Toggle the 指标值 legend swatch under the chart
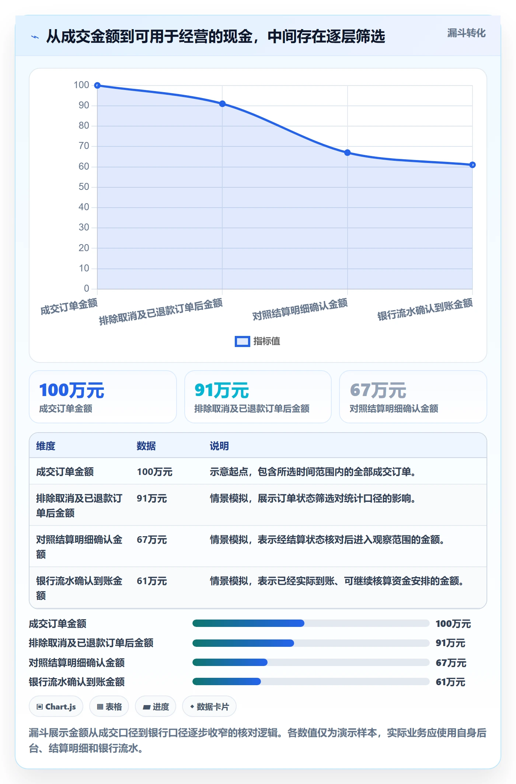516x784 pixels. point(242,341)
